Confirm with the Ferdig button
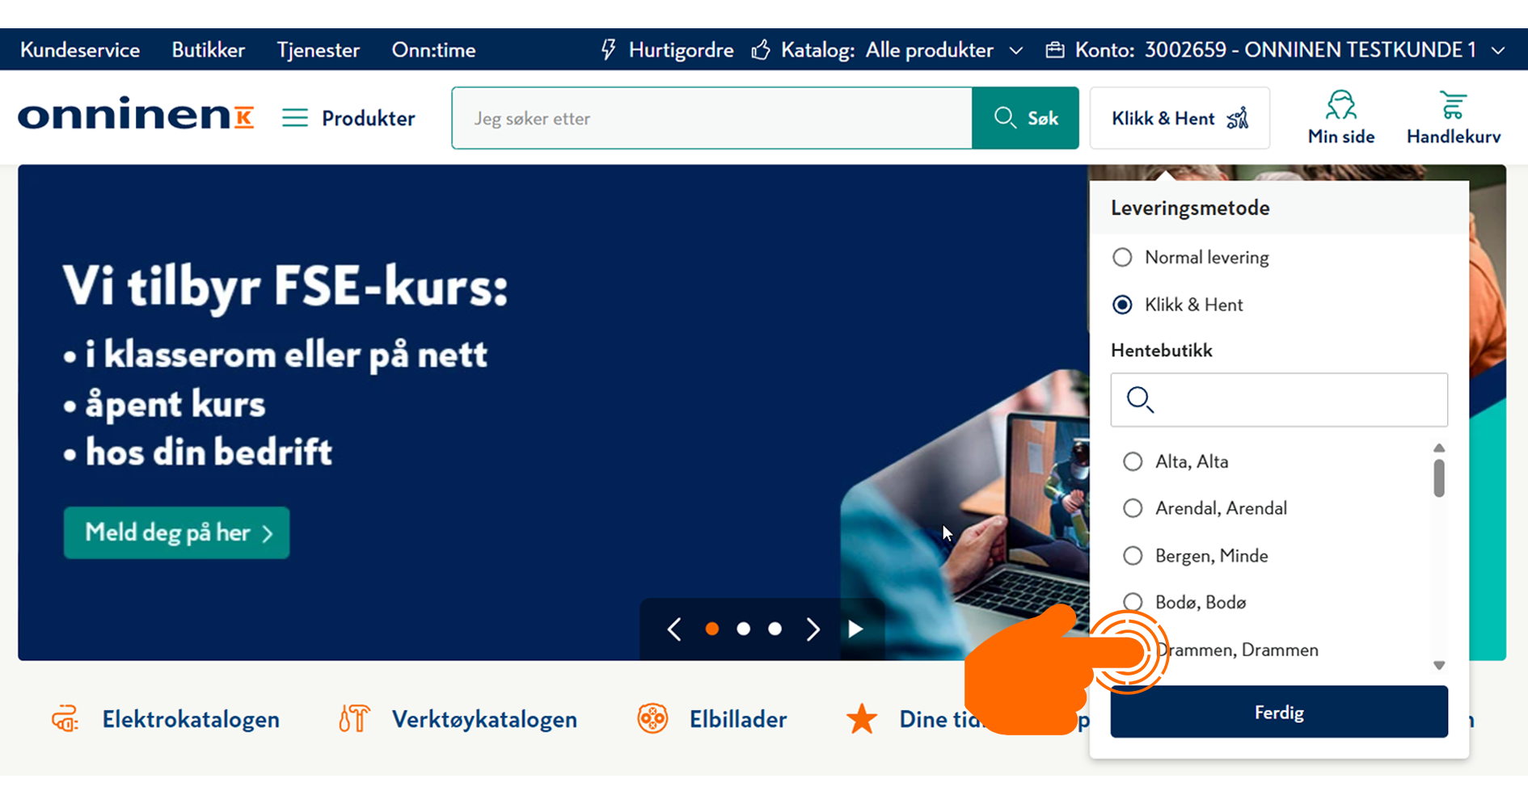This screenshot has height=808, width=1528. click(x=1279, y=712)
